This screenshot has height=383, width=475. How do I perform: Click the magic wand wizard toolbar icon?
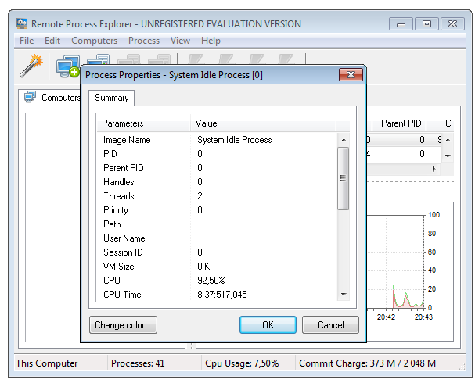[x=31, y=66]
